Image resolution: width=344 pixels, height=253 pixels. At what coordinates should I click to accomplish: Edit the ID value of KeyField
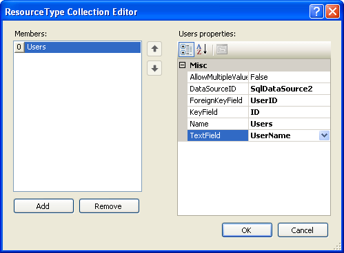(x=290, y=112)
